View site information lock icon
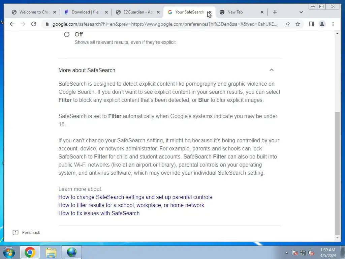The image size is (345, 259). pos(47,24)
